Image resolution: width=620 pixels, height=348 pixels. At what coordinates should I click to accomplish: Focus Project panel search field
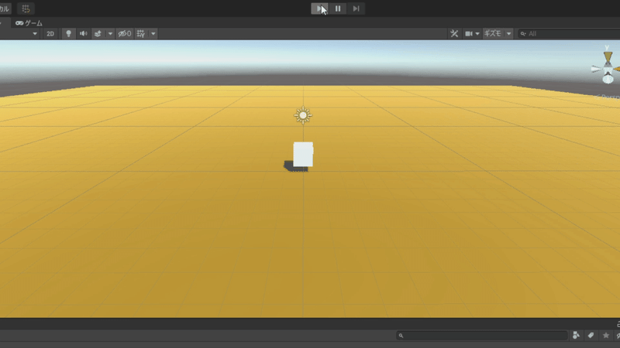(x=482, y=336)
